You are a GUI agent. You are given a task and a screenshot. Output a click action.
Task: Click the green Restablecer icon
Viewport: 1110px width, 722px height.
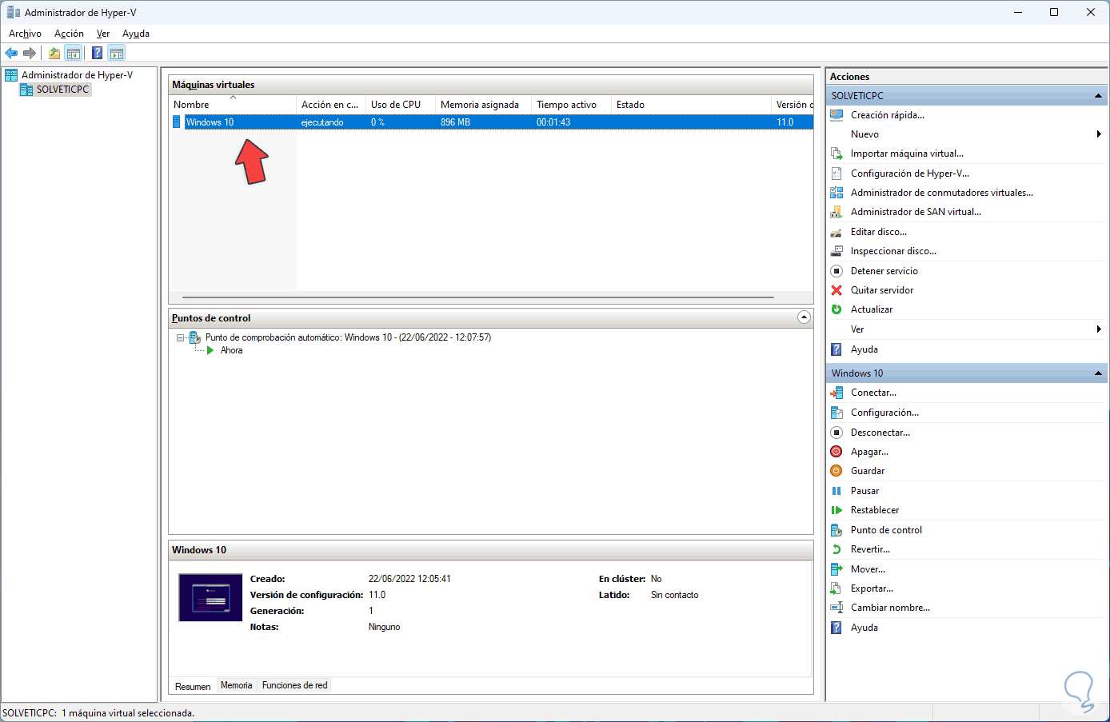click(x=836, y=510)
